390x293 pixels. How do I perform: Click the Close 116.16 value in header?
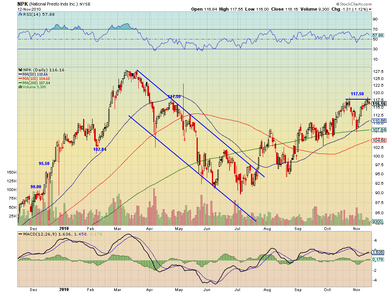(284, 9)
